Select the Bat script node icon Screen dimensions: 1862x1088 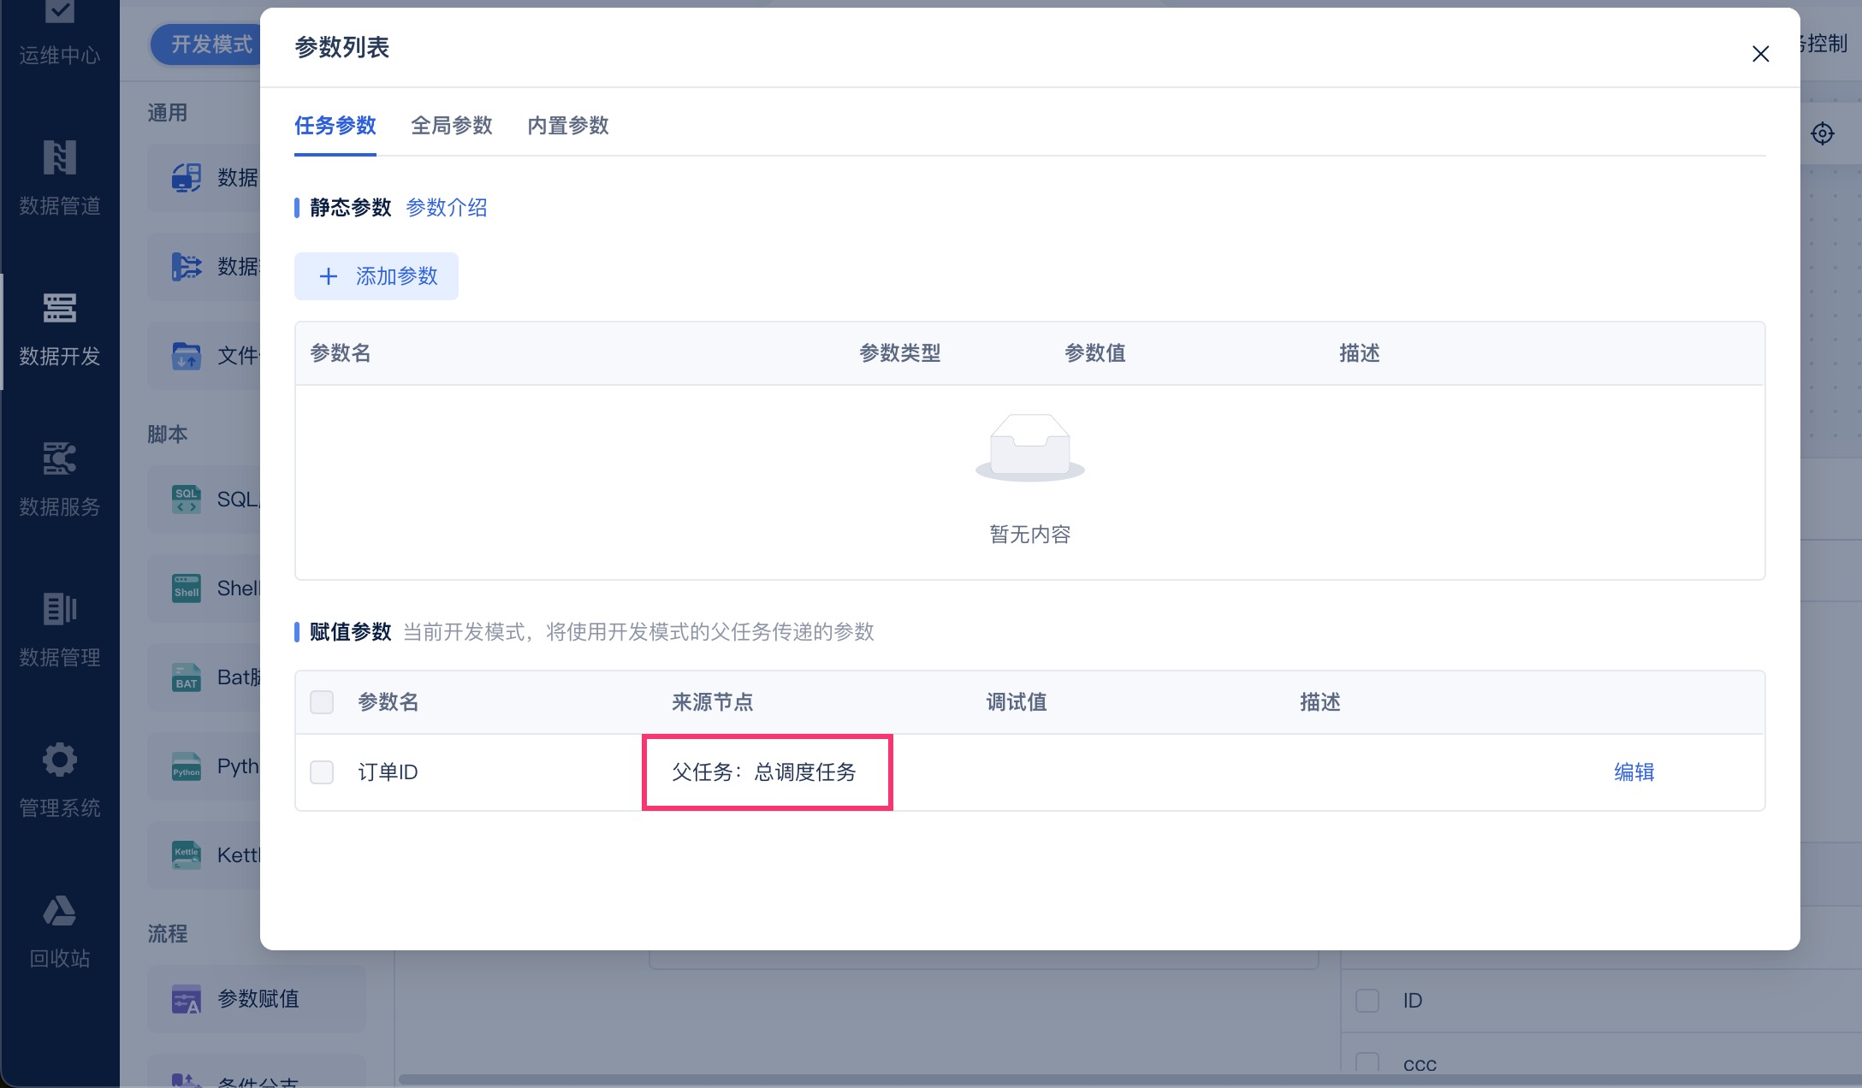coord(187,677)
